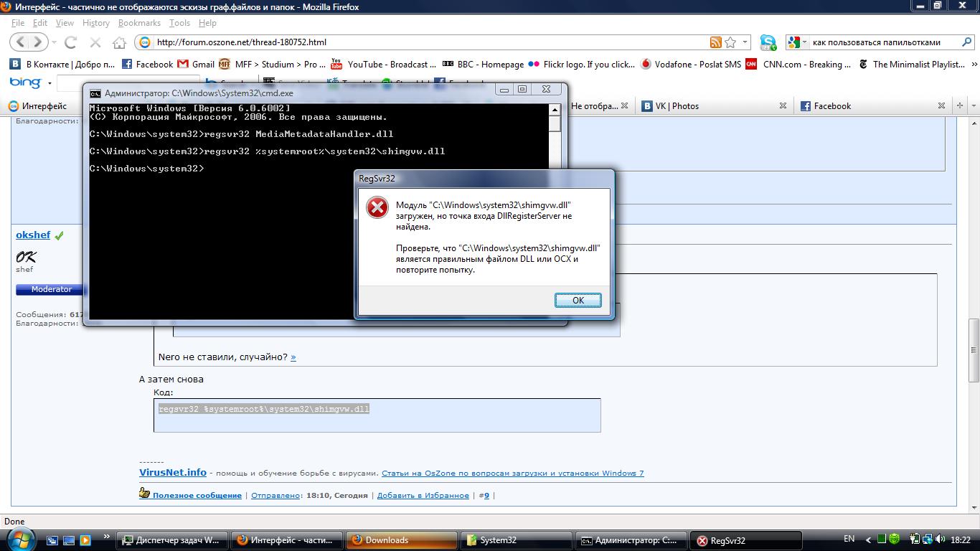Open the Bookmarks menu

click(x=139, y=23)
